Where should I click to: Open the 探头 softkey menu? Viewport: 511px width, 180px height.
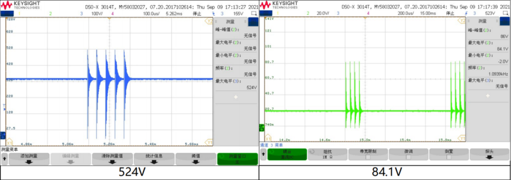coord(489,155)
